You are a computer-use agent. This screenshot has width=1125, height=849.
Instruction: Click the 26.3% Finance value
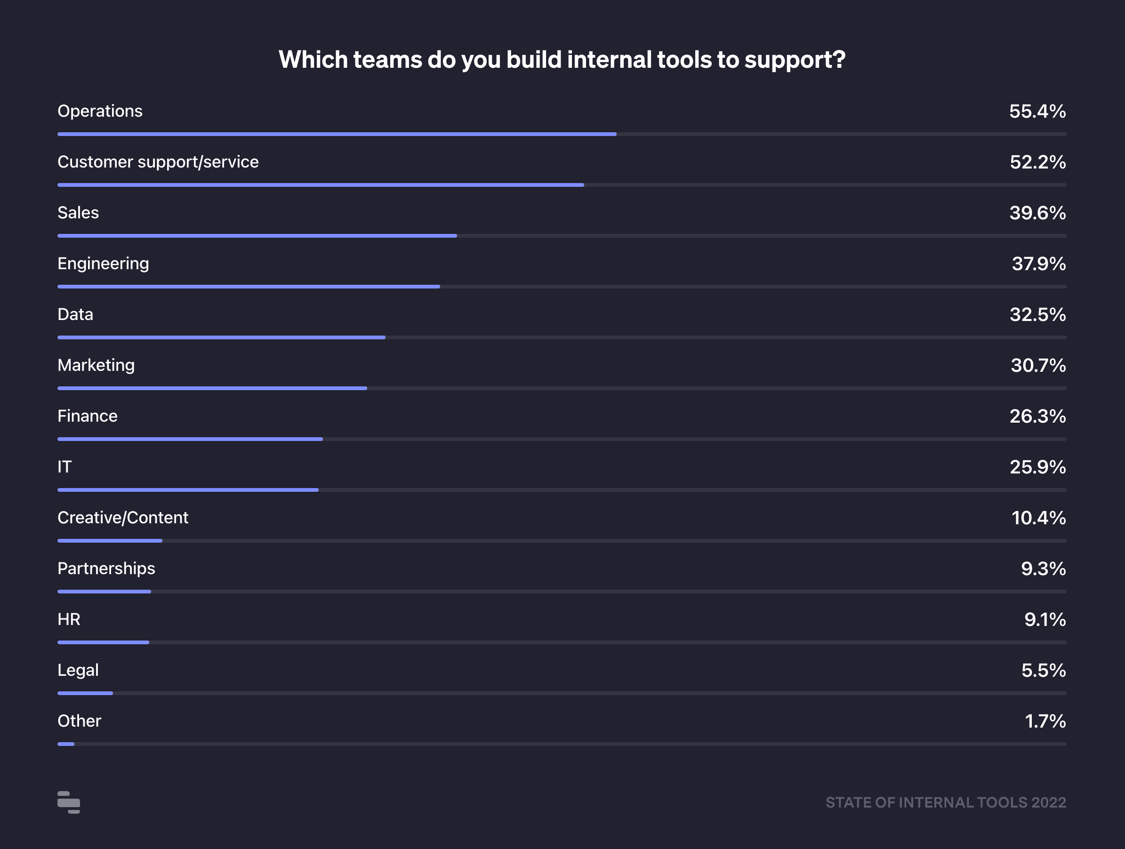click(1037, 416)
